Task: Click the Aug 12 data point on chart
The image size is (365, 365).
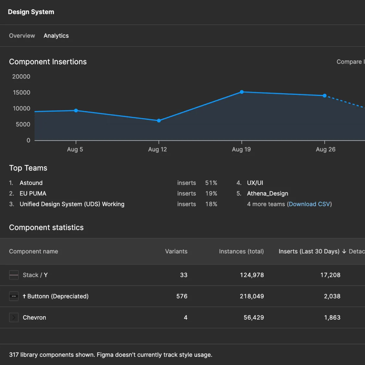Action: click(x=159, y=120)
